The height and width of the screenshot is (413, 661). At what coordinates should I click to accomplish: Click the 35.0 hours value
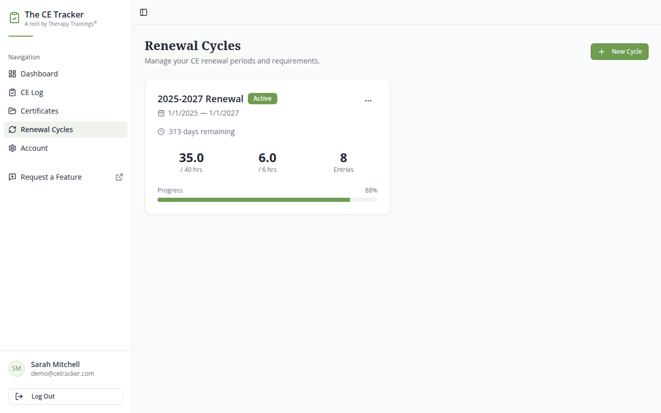[192, 157]
